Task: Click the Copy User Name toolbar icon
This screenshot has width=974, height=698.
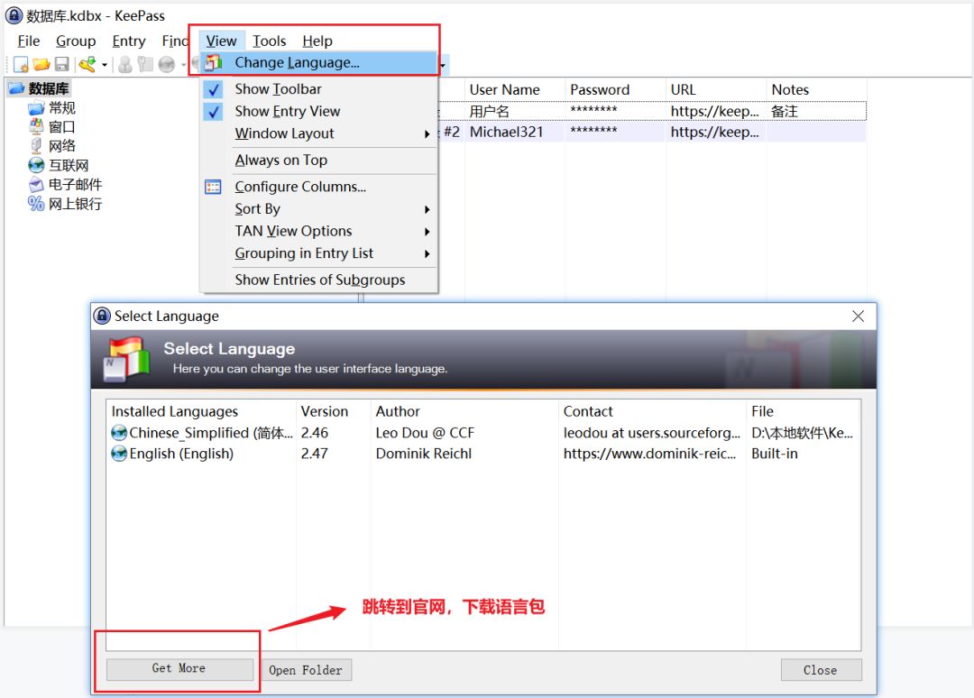Action: pos(124,64)
